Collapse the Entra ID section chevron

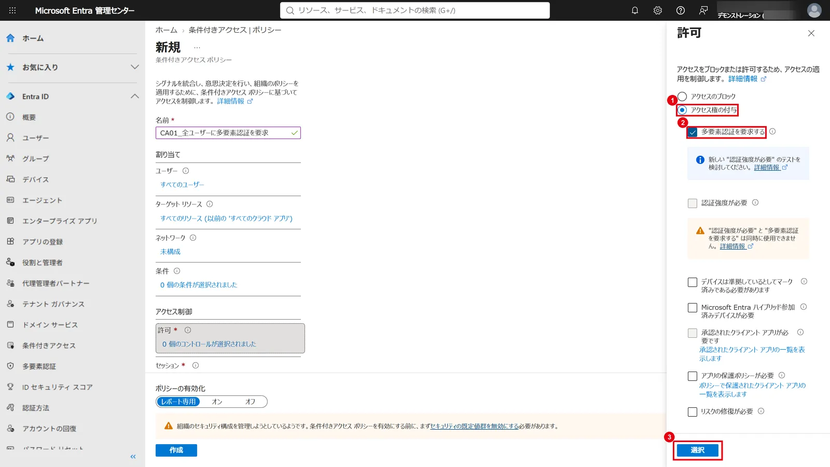(135, 96)
